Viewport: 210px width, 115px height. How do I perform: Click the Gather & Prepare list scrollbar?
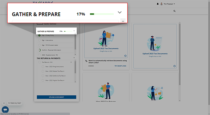(x=75, y=42)
